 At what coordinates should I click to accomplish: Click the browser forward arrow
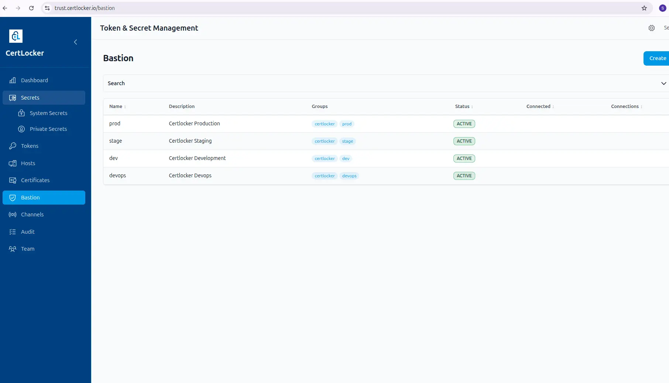(x=18, y=8)
